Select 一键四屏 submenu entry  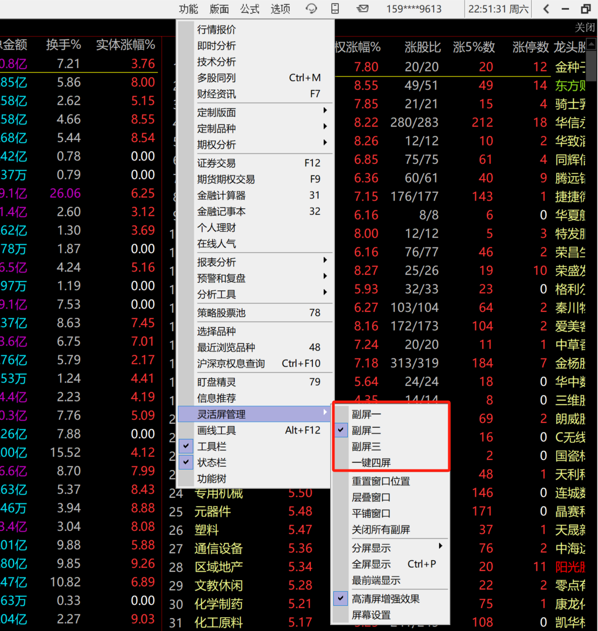pyautogui.click(x=391, y=463)
